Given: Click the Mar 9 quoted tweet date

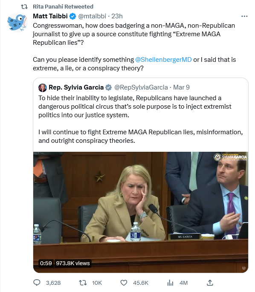Looking at the screenshot, I should click(x=181, y=87).
